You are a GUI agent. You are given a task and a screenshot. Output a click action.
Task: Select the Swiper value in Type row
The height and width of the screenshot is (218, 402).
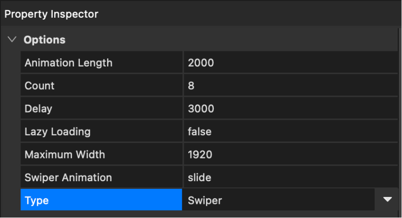tap(278, 200)
